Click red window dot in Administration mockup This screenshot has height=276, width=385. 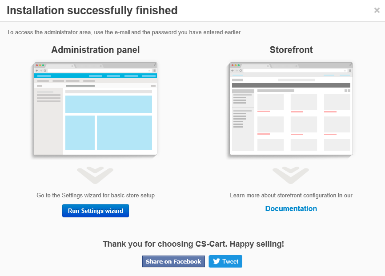pyautogui.click(x=37, y=65)
